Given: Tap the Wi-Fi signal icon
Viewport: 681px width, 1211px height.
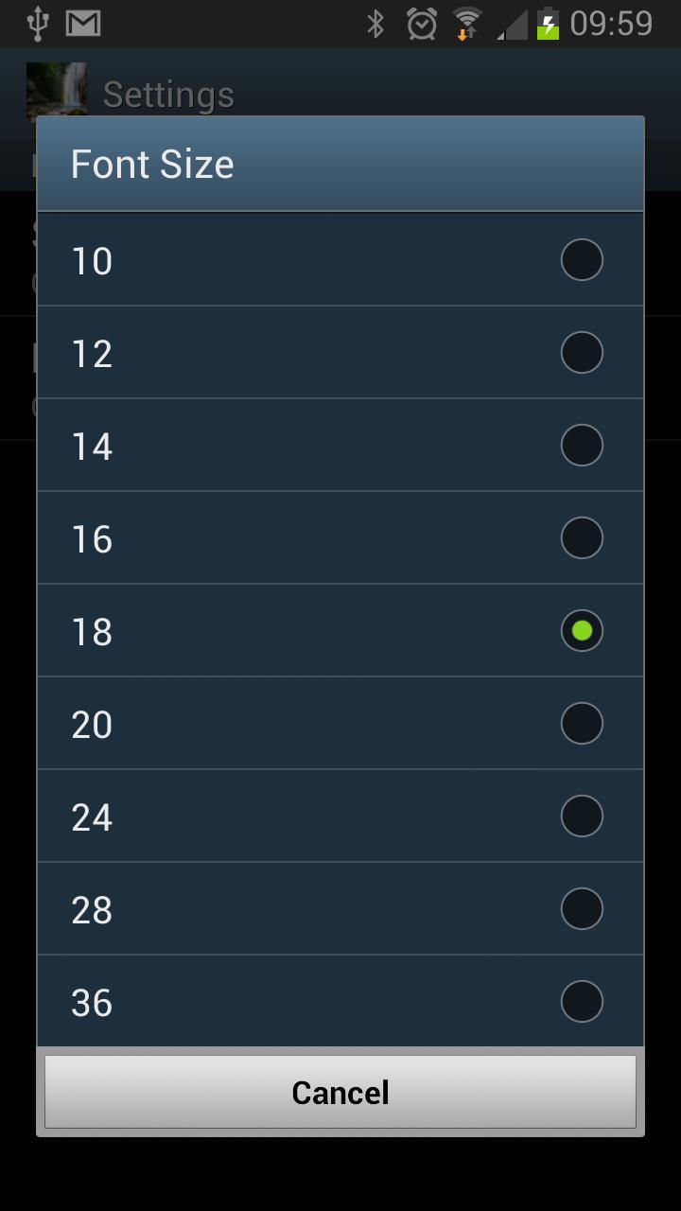Looking at the screenshot, I should 466,23.
